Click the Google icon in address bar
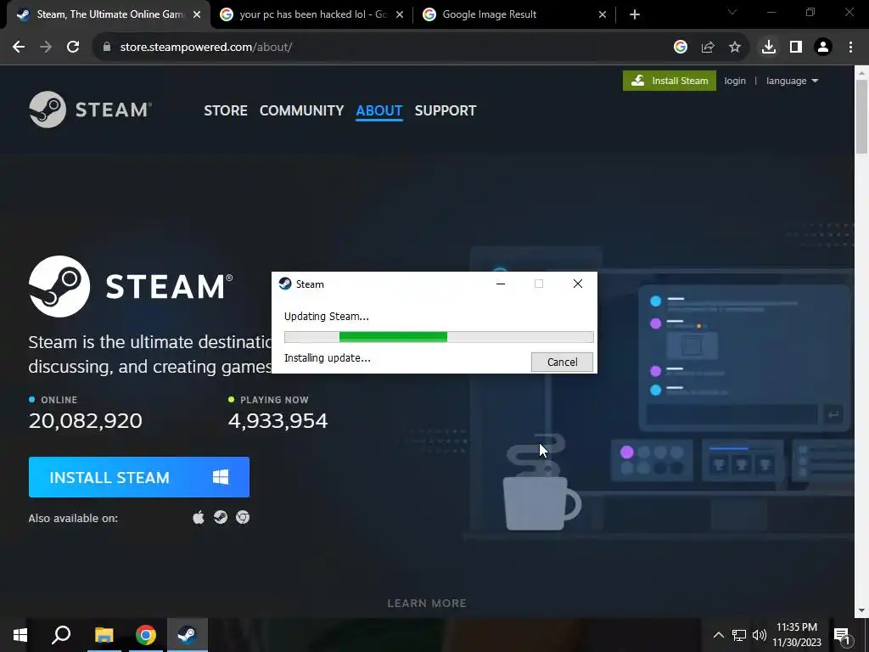Image resolution: width=869 pixels, height=652 pixels. pos(681,48)
